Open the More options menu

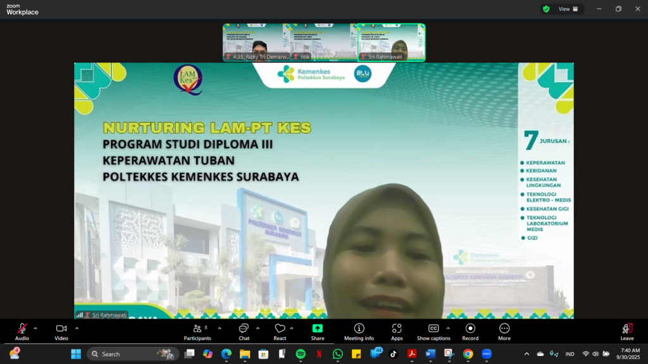(504, 332)
